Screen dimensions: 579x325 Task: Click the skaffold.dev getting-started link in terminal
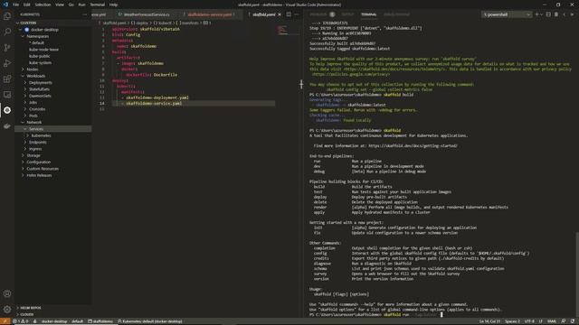[x=413, y=146]
